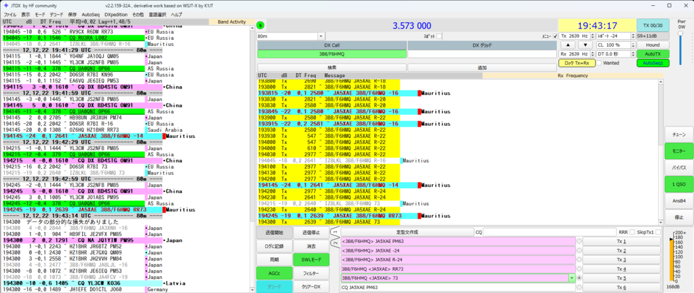Enable the Wanted checkbox
Screen dimensions: 694x293
[598, 63]
